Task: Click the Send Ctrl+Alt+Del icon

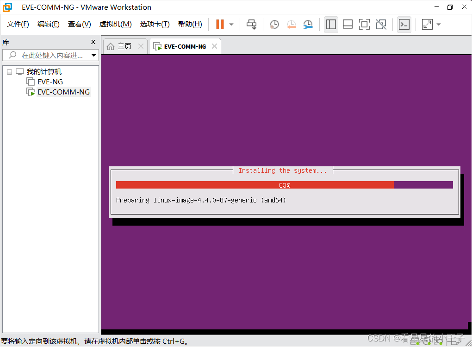Action: [252, 25]
